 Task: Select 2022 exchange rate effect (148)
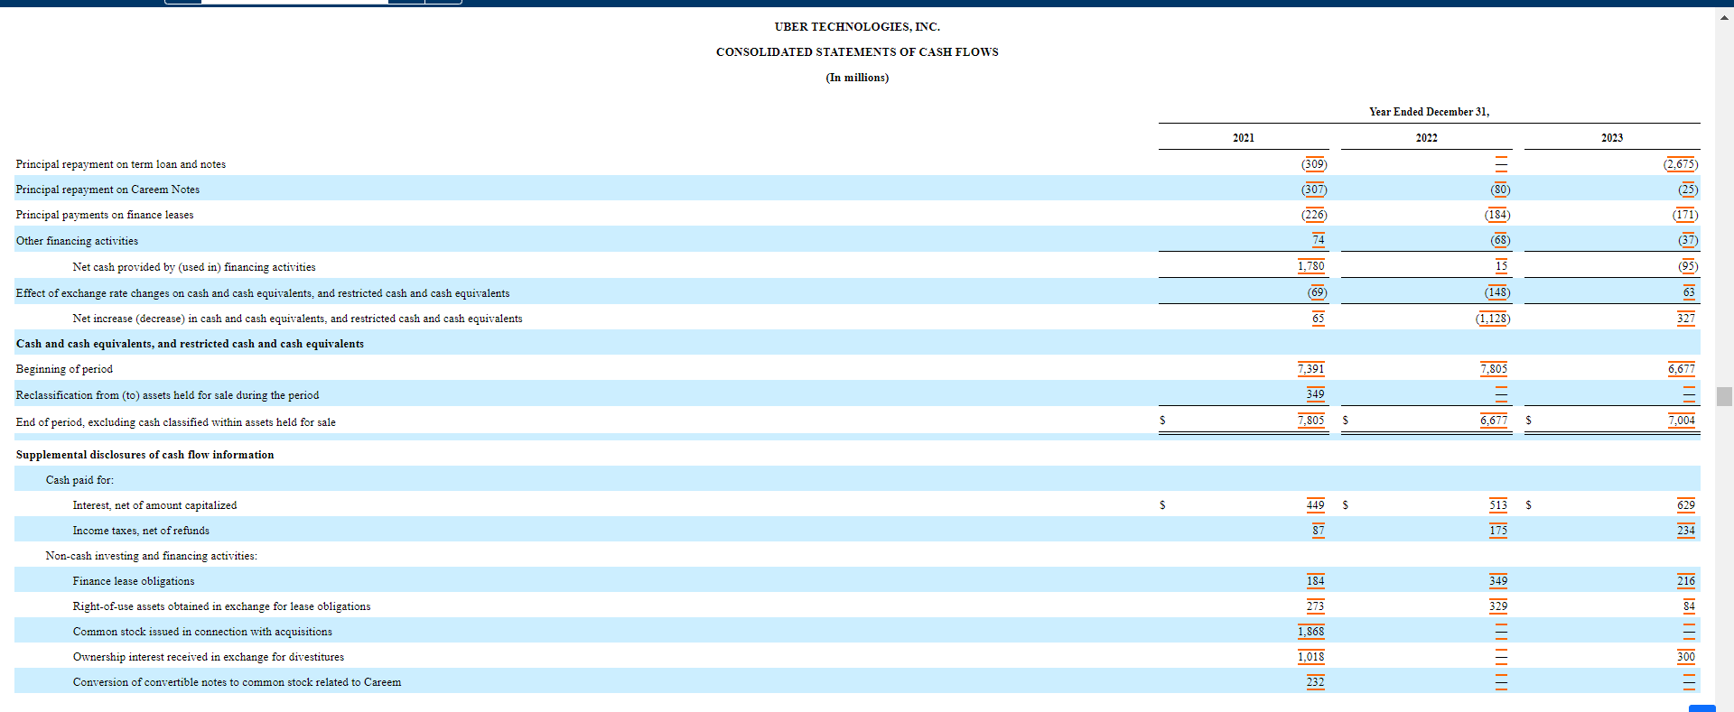tap(1497, 292)
